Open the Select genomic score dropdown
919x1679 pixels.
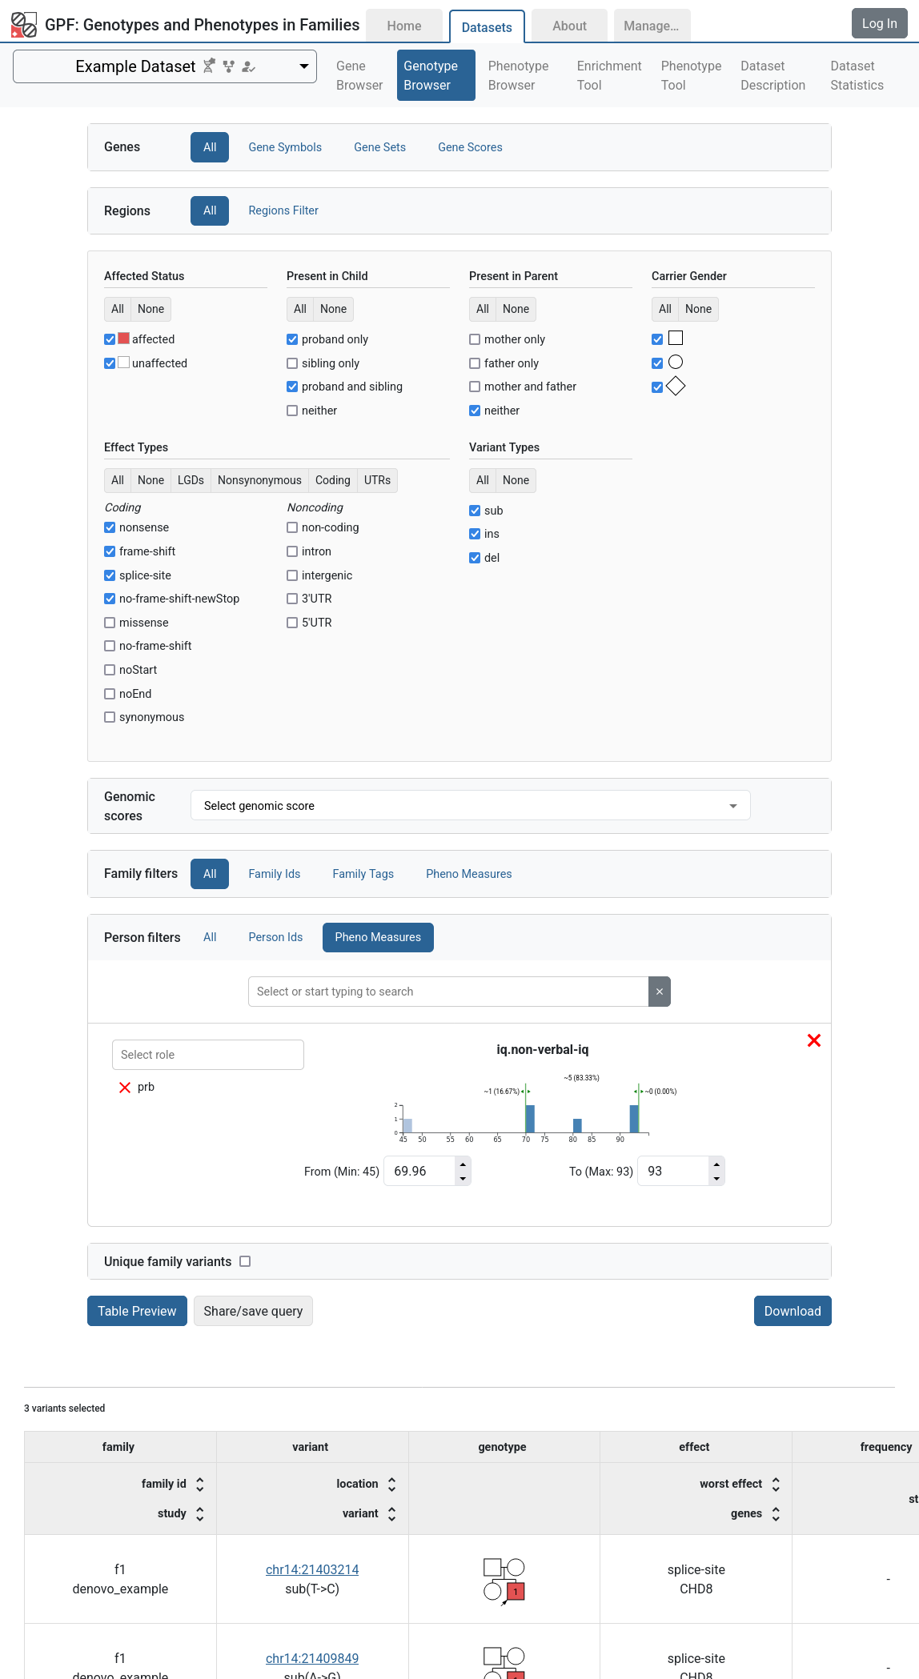coord(471,805)
